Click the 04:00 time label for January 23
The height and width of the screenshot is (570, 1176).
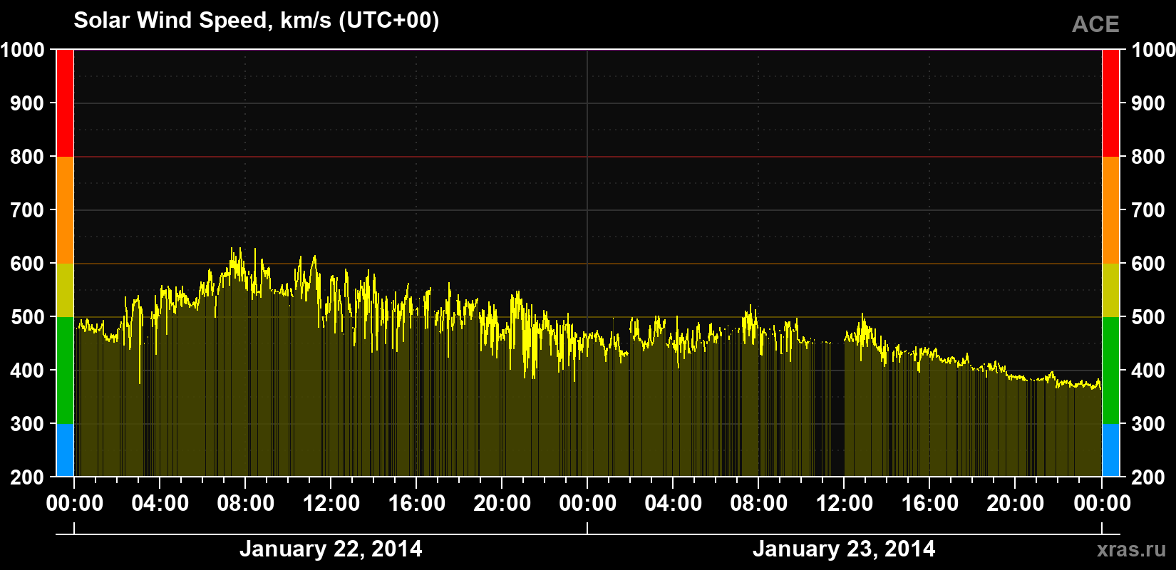[x=674, y=504]
